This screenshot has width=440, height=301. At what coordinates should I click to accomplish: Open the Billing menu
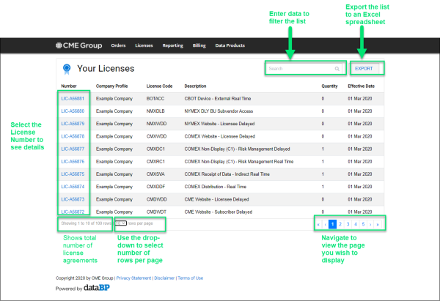point(199,45)
